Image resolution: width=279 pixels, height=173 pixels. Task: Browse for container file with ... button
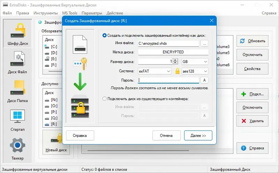pos(204,44)
